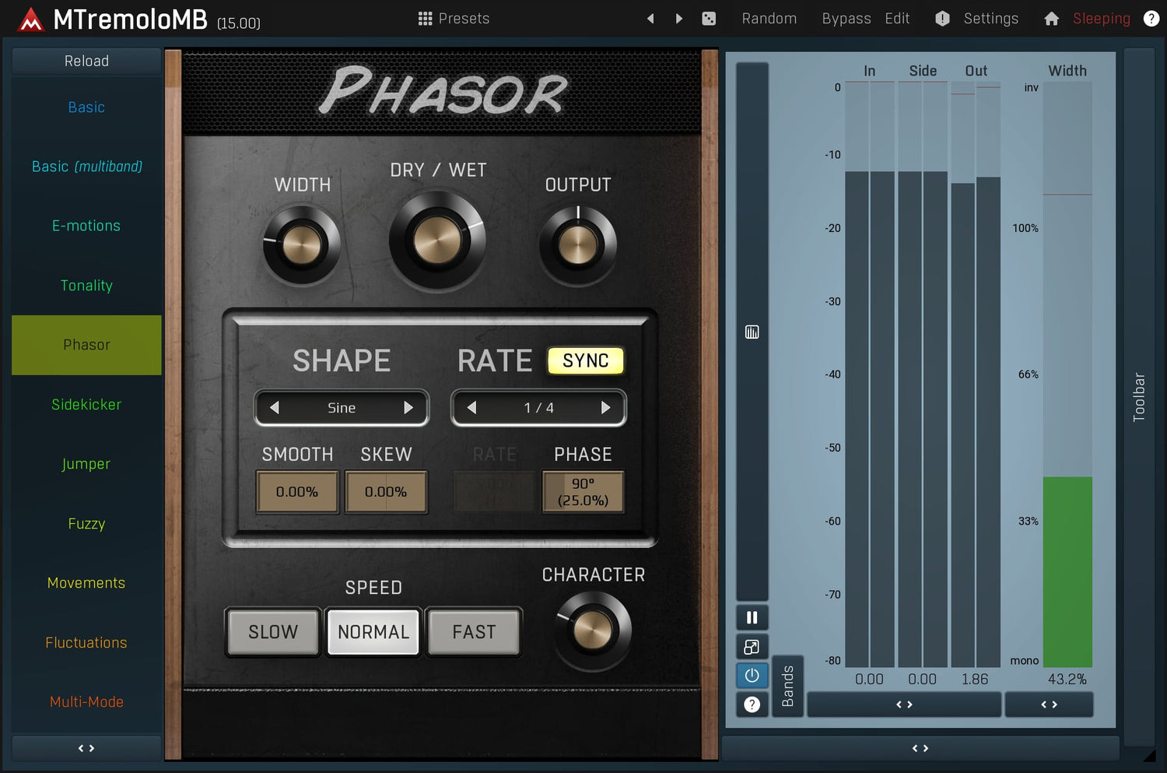
Task: Switch to the Sidekicker device tab
Action: [x=86, y=405]
